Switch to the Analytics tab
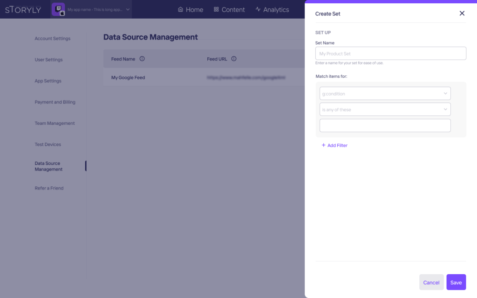 point(272,10)
